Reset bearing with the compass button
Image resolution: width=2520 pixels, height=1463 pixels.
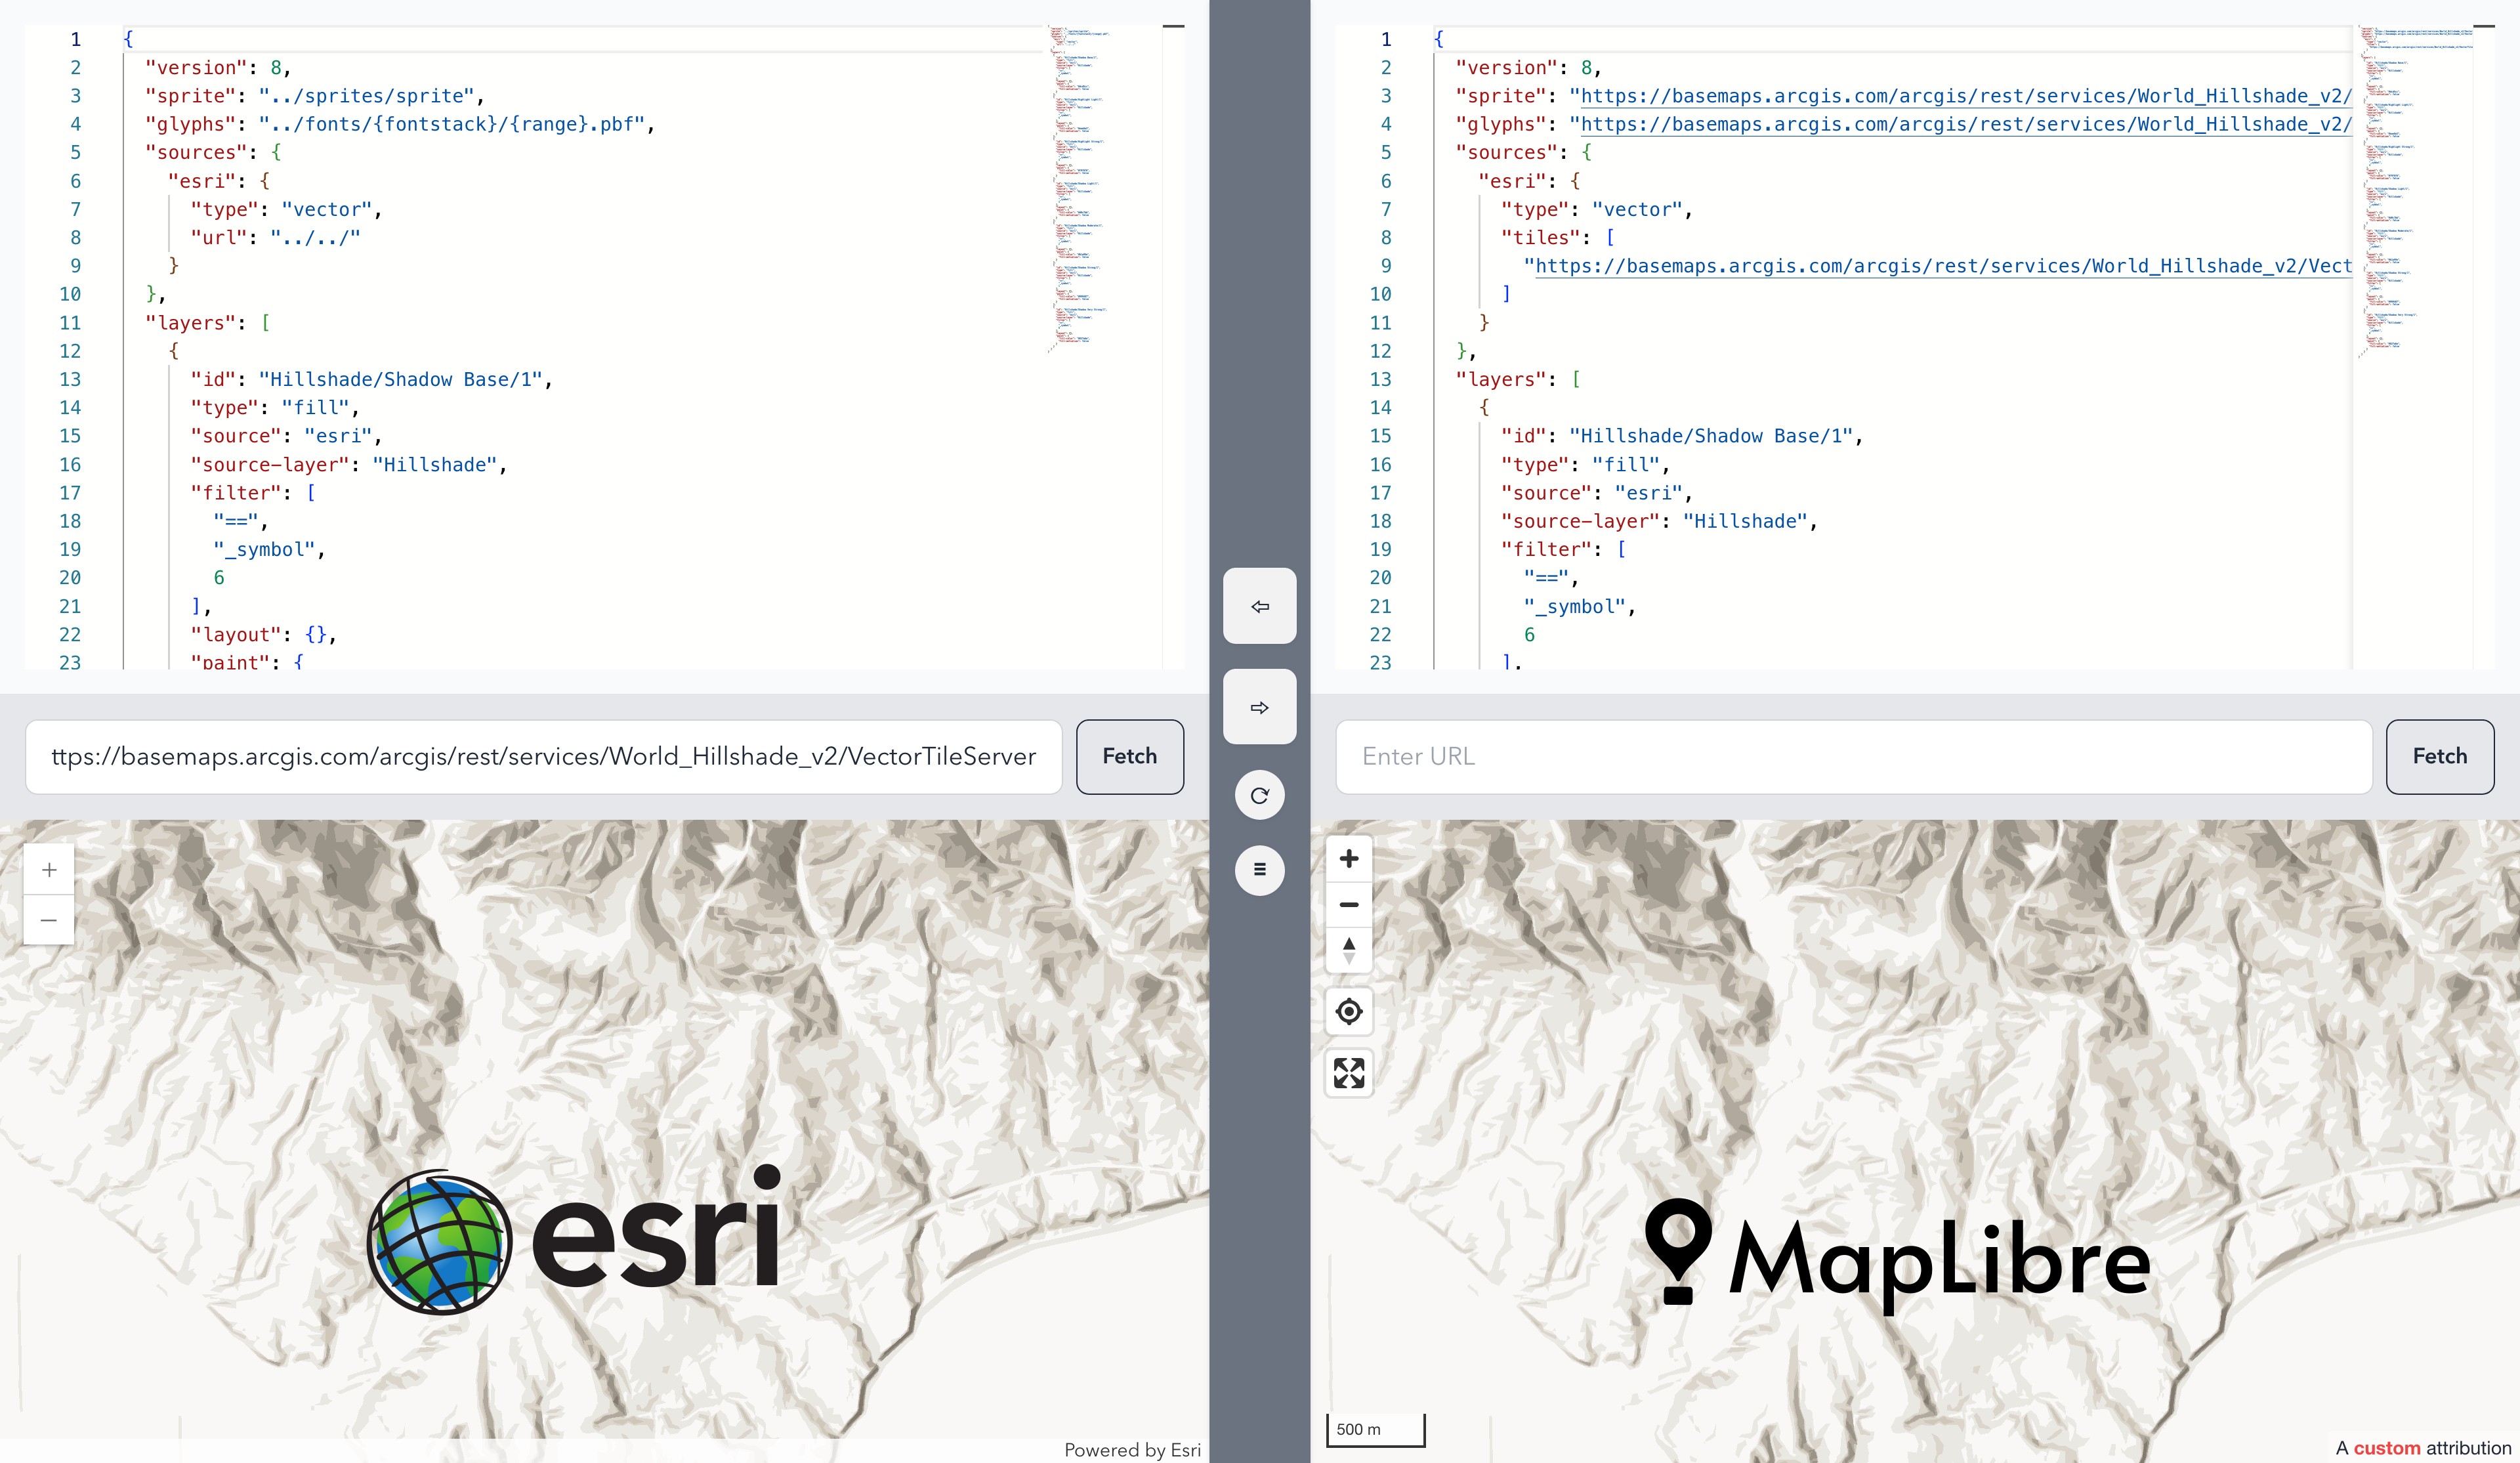pos(1348,950)
